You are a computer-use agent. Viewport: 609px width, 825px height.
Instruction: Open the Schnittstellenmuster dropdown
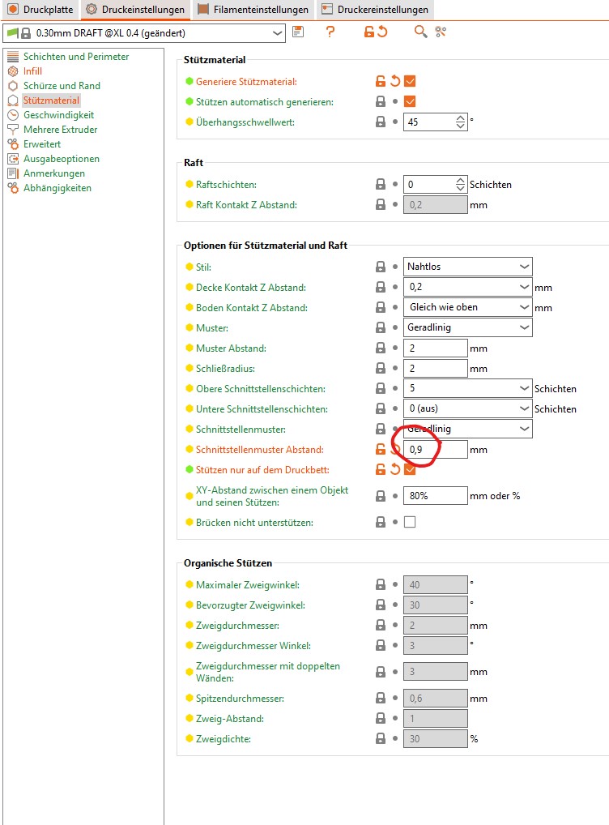467,429
